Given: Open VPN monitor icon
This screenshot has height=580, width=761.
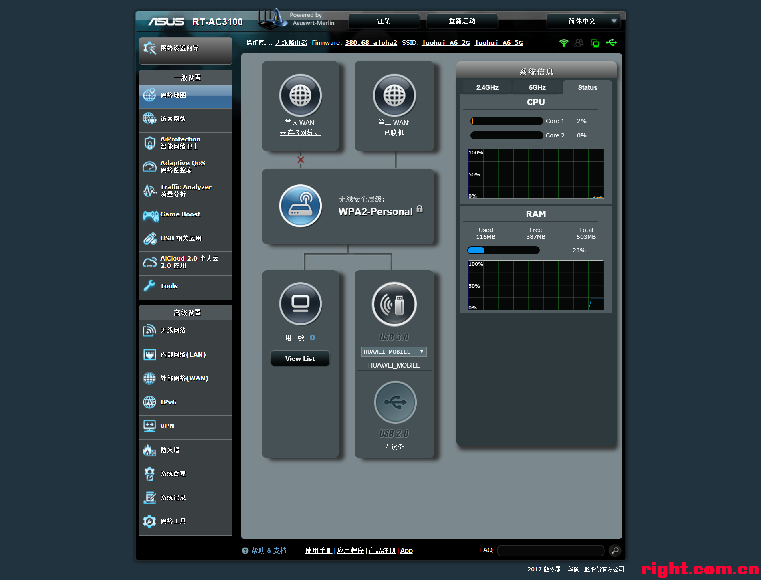Looking at the screenshot, I should (x=150, y=426).
